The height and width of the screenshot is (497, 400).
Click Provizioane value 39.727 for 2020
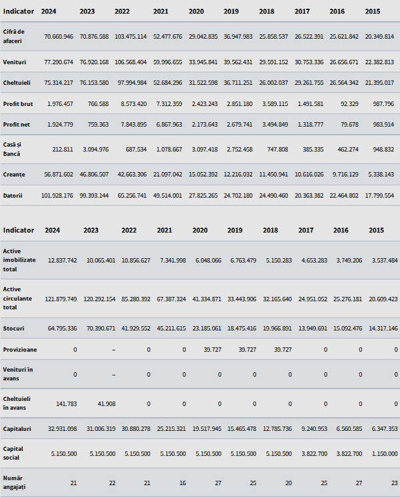tap(213, 350)
